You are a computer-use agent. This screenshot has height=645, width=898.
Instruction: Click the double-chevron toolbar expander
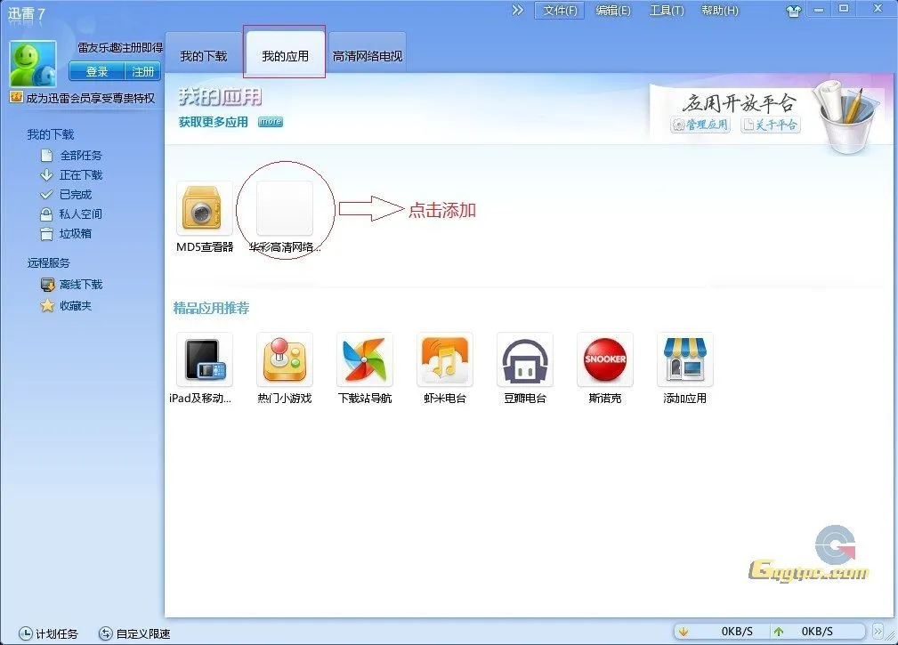(x=517, y=12)
